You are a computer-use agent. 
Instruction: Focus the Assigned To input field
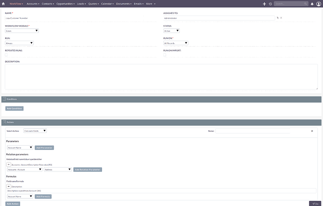(219, 18)
